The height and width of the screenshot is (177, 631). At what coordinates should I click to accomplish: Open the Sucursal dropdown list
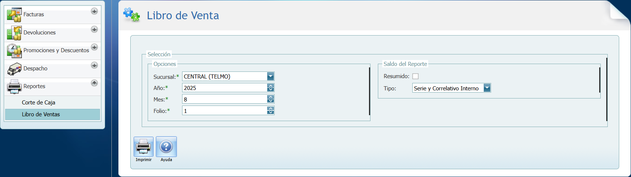tap(271, 77)
